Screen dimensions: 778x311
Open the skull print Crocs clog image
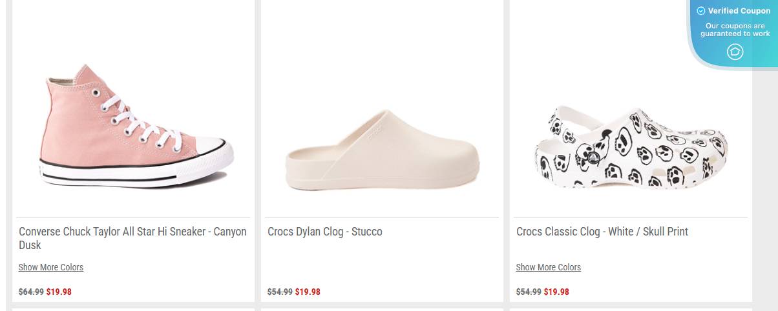tap(631, 148)
